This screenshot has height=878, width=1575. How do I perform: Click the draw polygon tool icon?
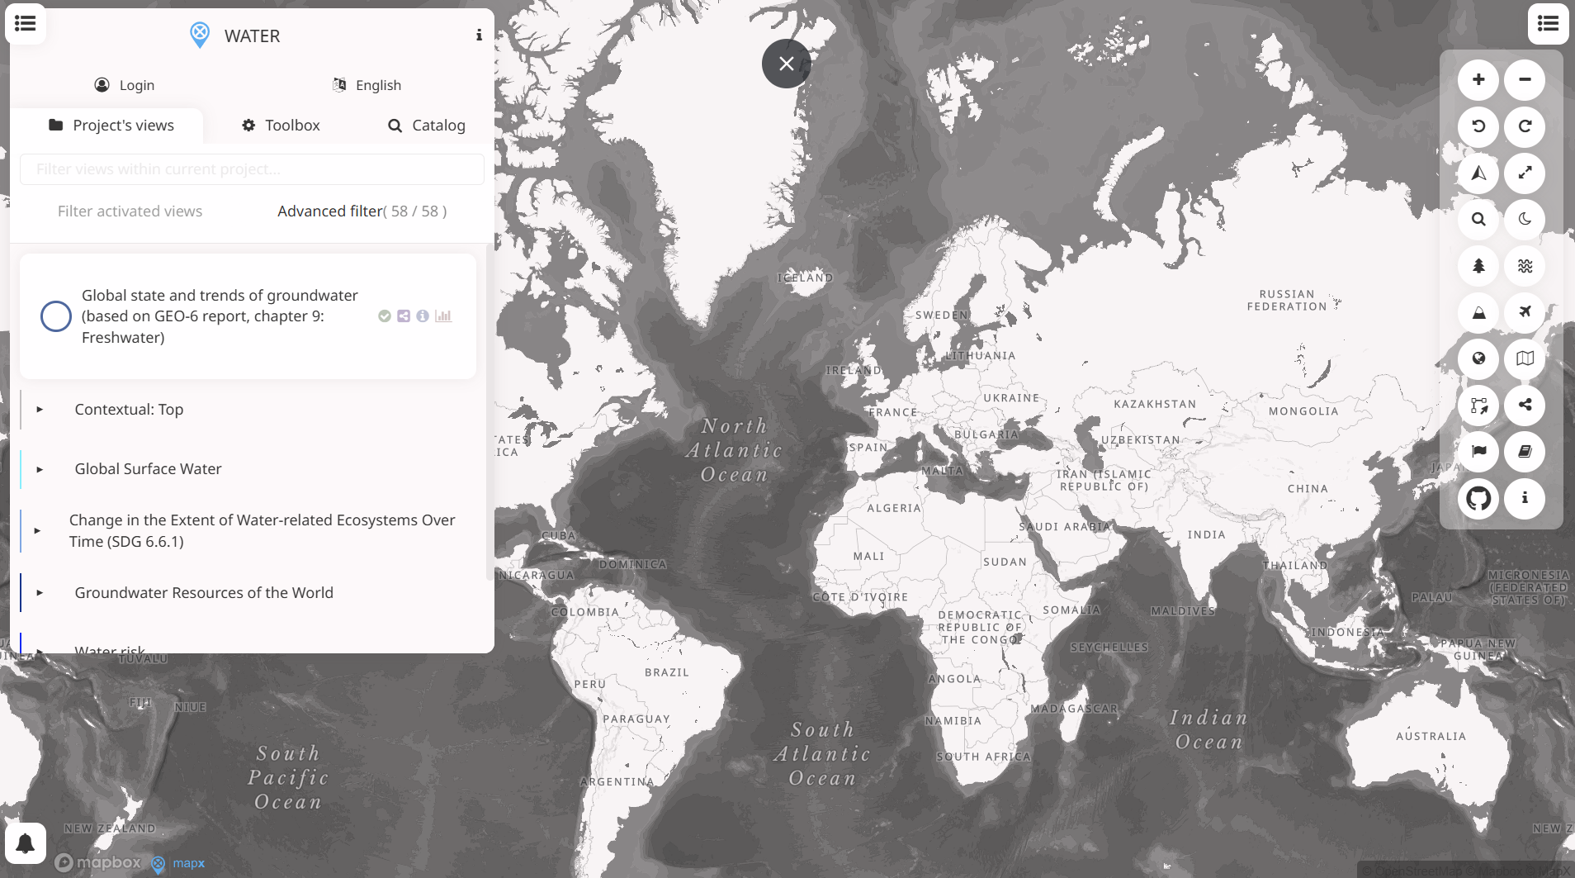click(1478, 405)
